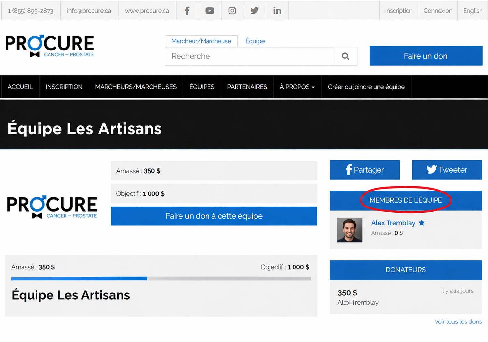This screenshot has width=488, height=342.
Task: Click Faire un don à cette équipe
Action: pyautogui.click(x=214, y=216)
